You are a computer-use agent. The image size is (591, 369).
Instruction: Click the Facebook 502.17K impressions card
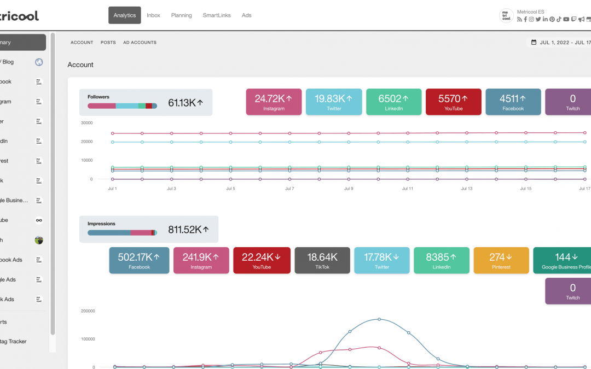pos(139,261)
